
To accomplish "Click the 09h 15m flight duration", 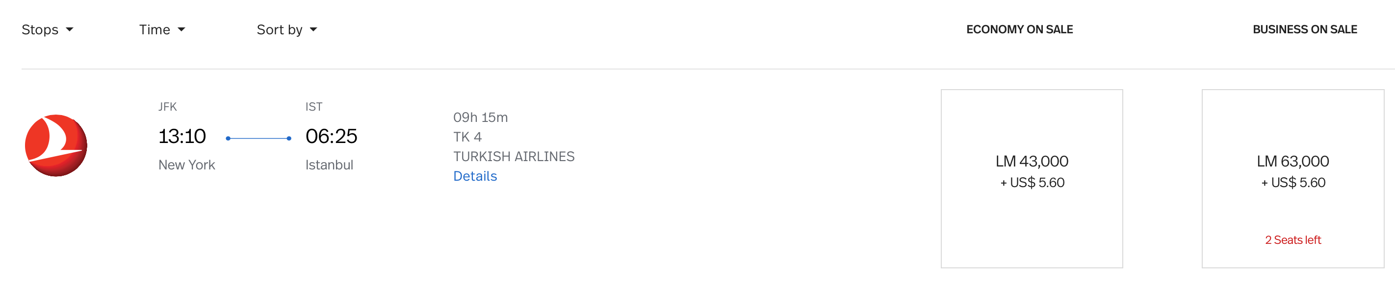I will (x=481, y=117).
